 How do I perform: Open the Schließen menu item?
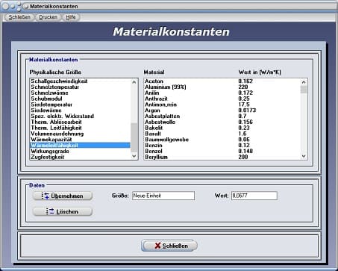pyautogui.click(x=19, y=17)
